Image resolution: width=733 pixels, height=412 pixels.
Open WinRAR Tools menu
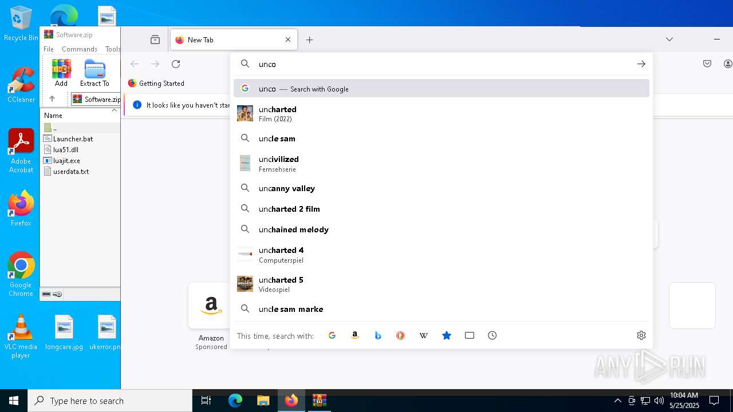coord(113,49)
